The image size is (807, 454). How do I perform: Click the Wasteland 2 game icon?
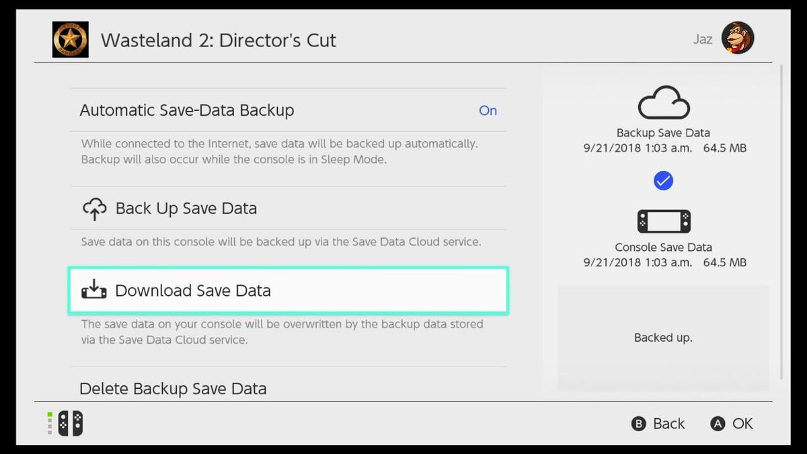[70, 40]
